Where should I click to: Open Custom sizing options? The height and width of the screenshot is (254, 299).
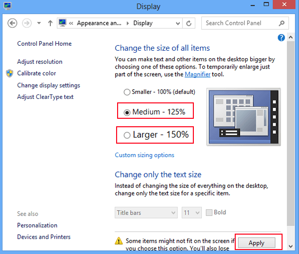[x=145, y=155]
